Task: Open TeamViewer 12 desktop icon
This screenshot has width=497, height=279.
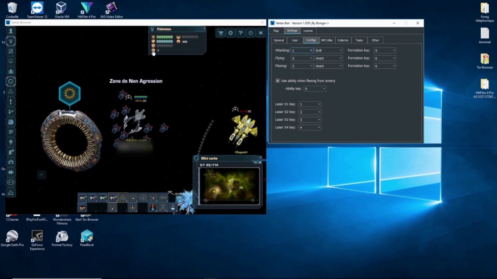Action: 37,10
